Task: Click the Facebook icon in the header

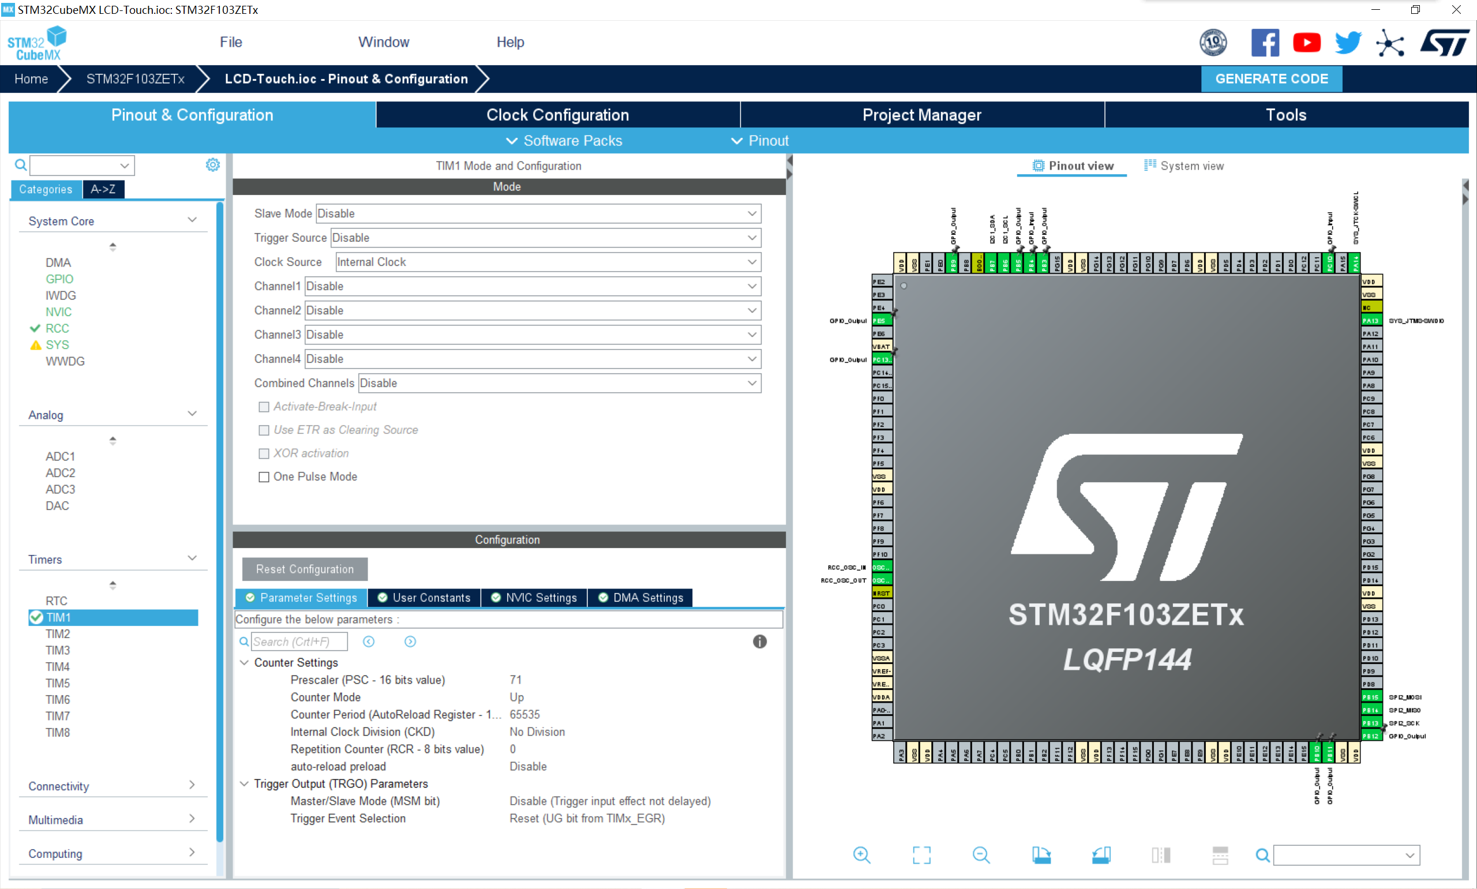Action: [x=1265, y=43]
